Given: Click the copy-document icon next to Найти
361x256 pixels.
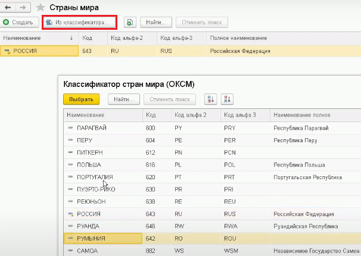Looking at the screenshot, I should pyautogui.click(x=130, y=22).
